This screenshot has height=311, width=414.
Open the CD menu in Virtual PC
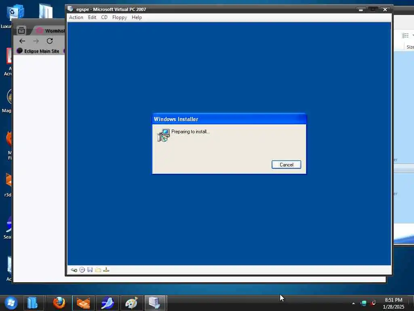click(104, 17)
